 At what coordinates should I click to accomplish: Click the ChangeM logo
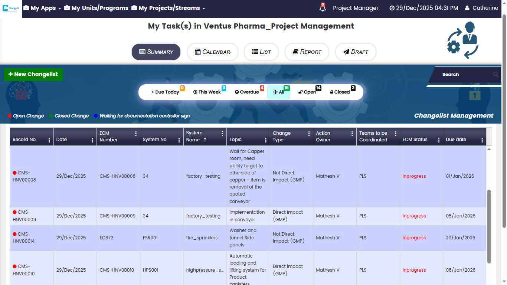11,8
